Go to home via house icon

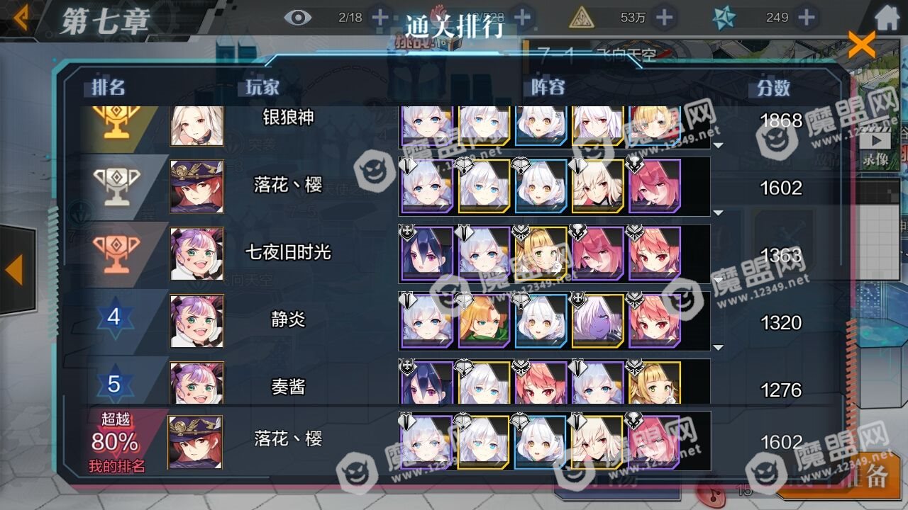pyautogui.click(x=887, y=17)
